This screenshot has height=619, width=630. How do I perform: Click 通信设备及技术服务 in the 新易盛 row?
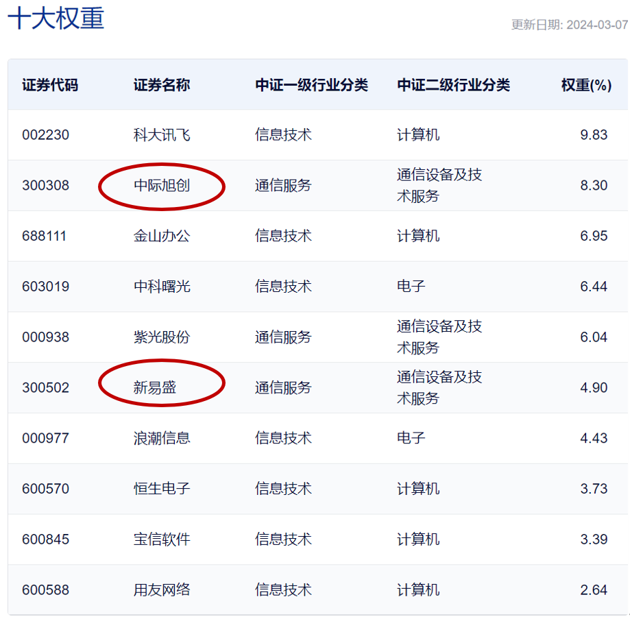439,387
